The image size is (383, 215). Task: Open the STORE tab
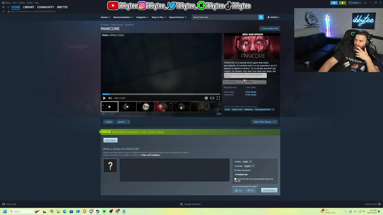tap(16, 7)
